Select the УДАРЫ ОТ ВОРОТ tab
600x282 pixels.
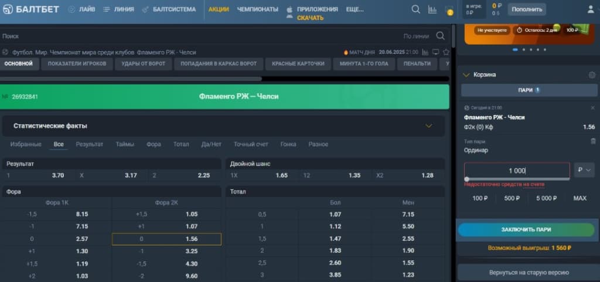(x=144, y=64)
